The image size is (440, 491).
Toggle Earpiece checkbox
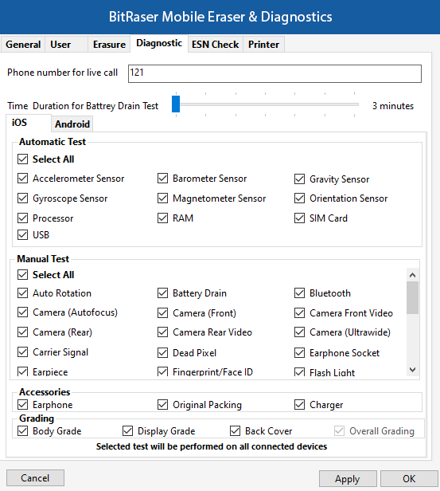click(x=22, y=371)
